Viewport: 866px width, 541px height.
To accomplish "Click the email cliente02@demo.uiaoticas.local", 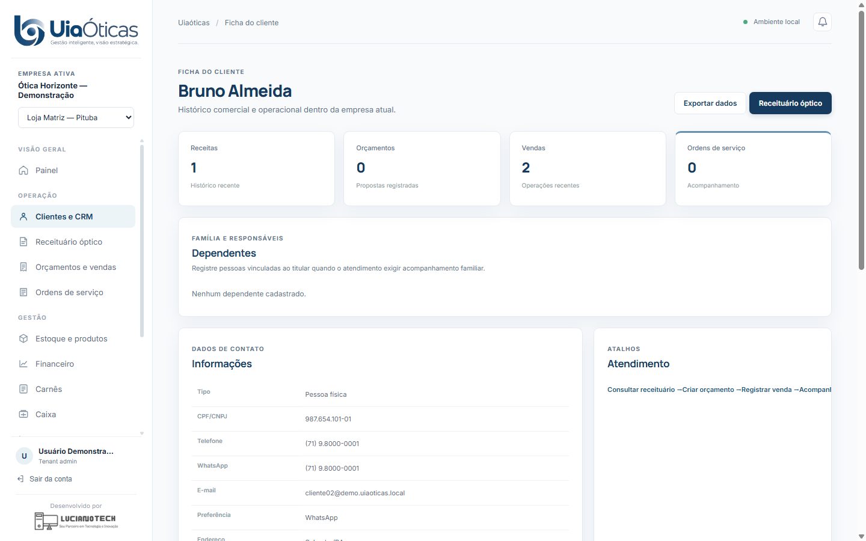I will [355, 493].
